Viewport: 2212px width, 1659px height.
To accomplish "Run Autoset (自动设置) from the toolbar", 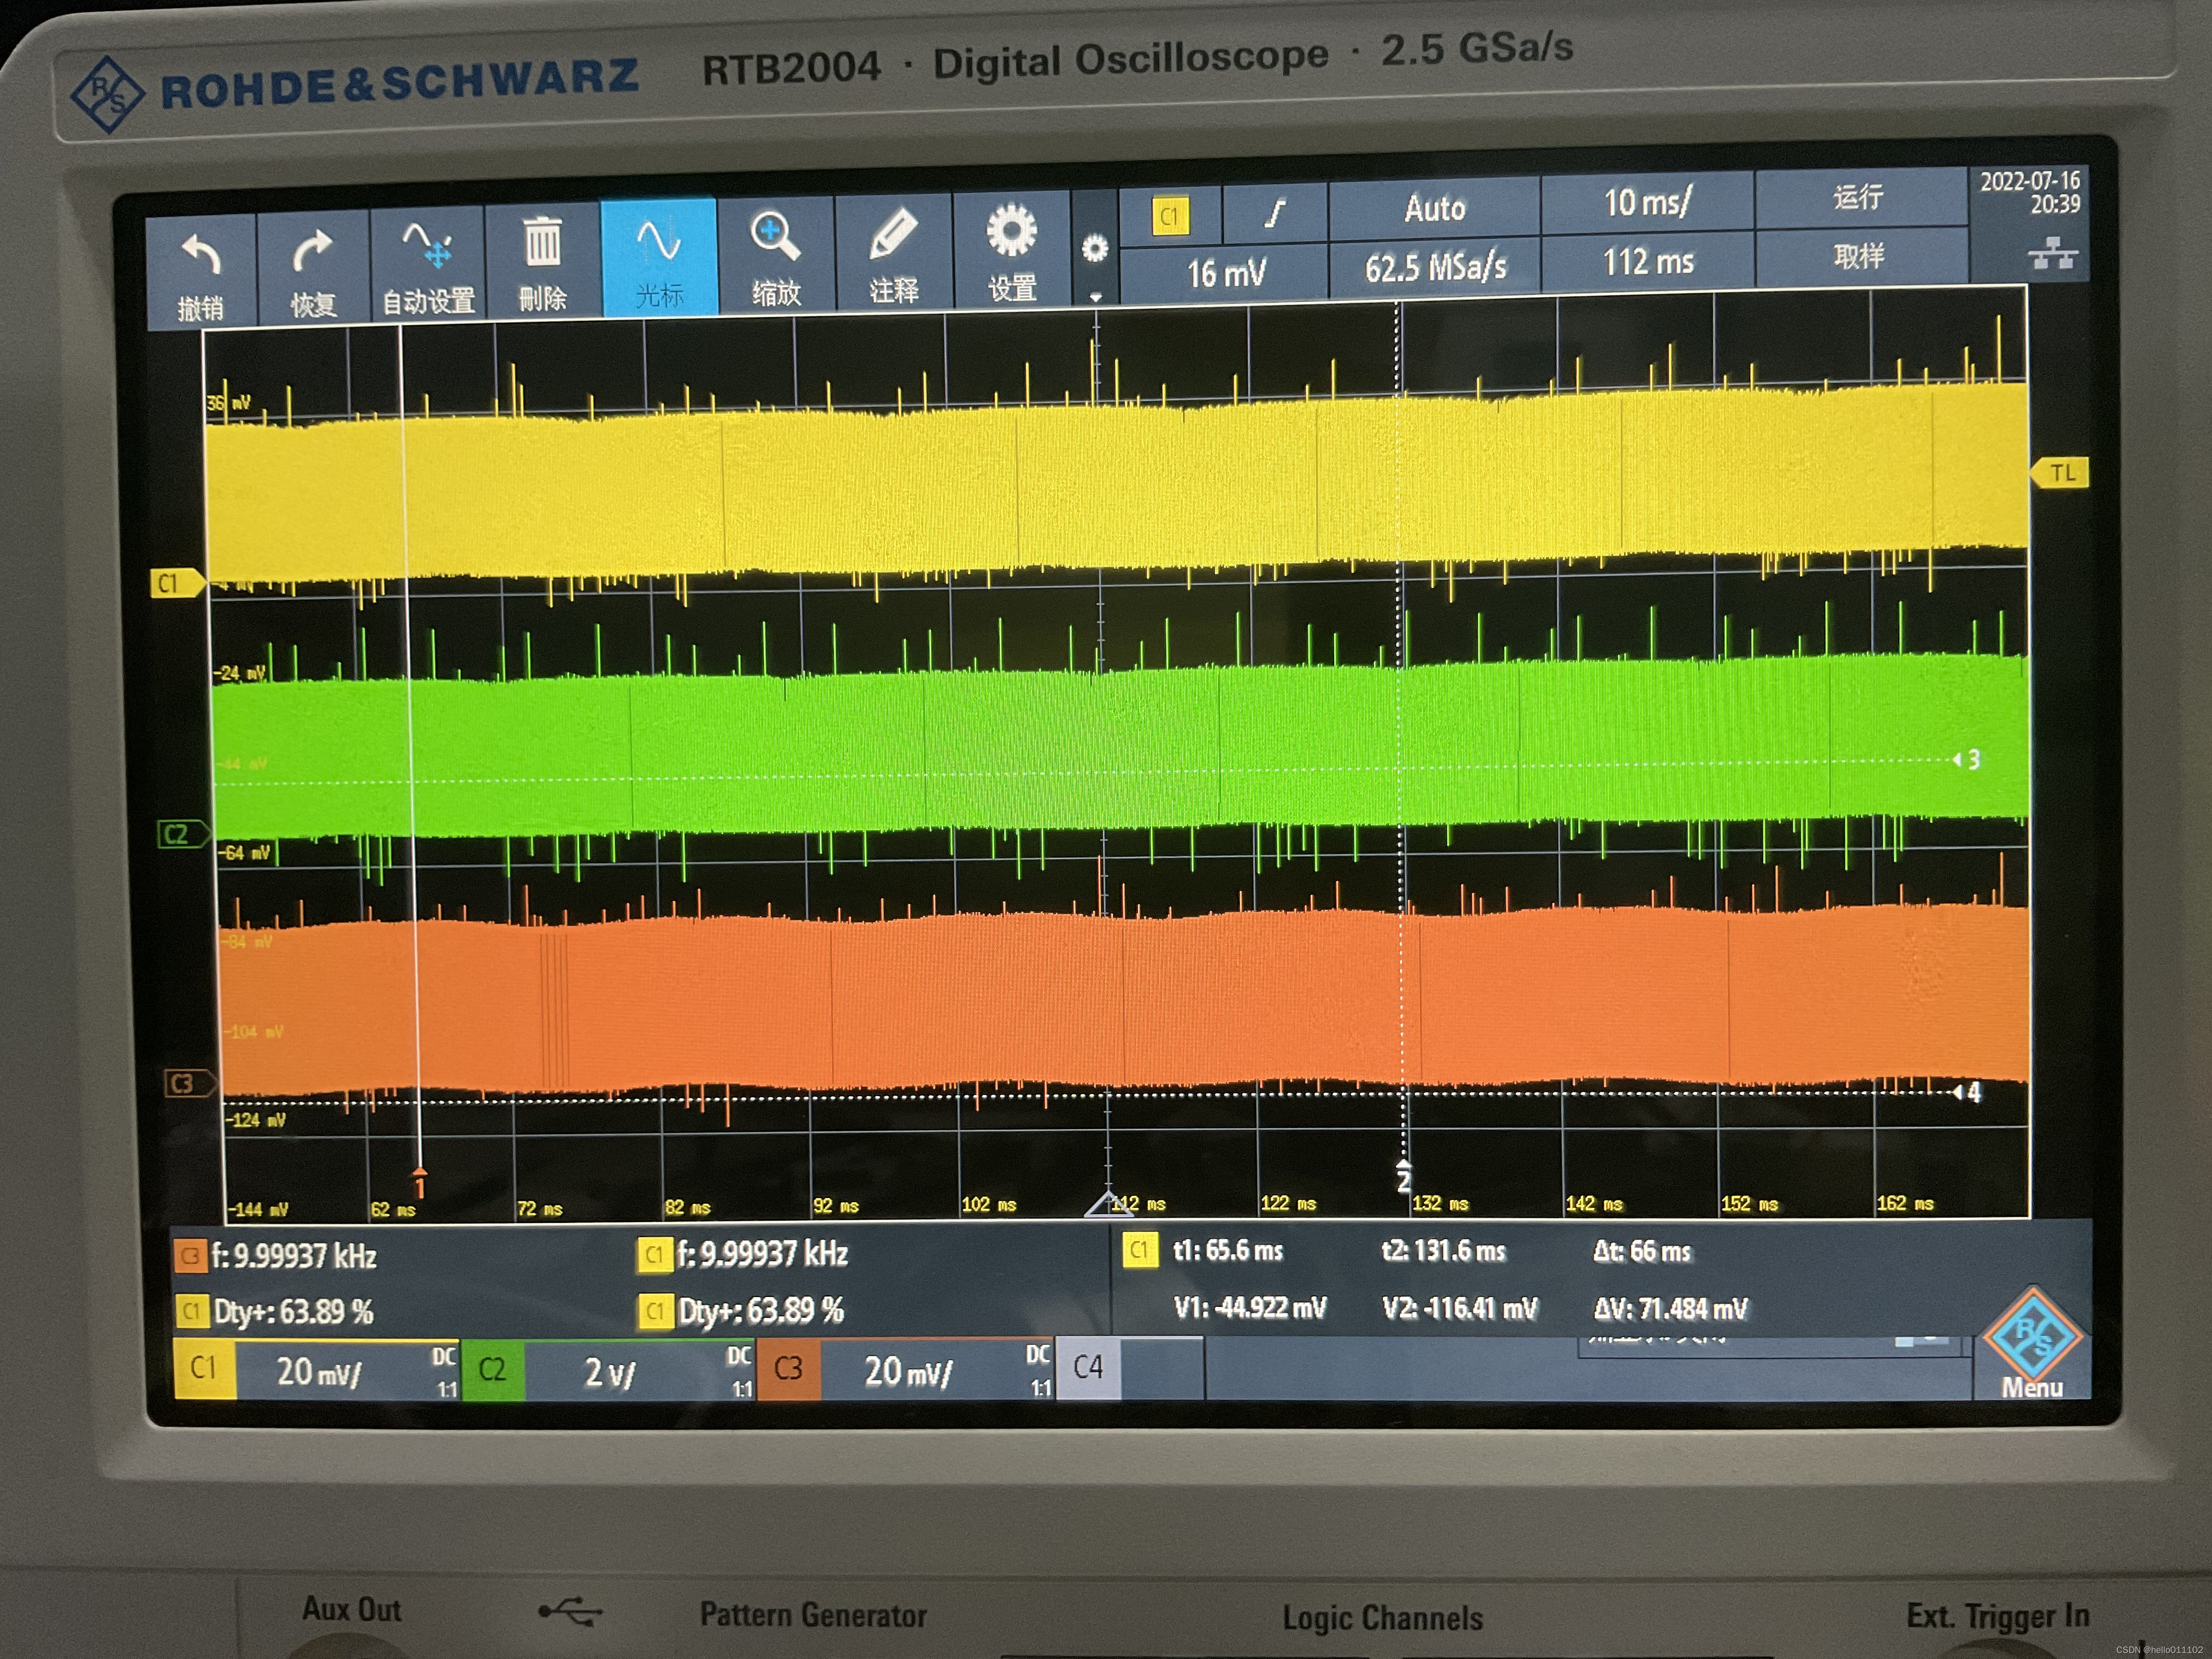I will (427, 265).
